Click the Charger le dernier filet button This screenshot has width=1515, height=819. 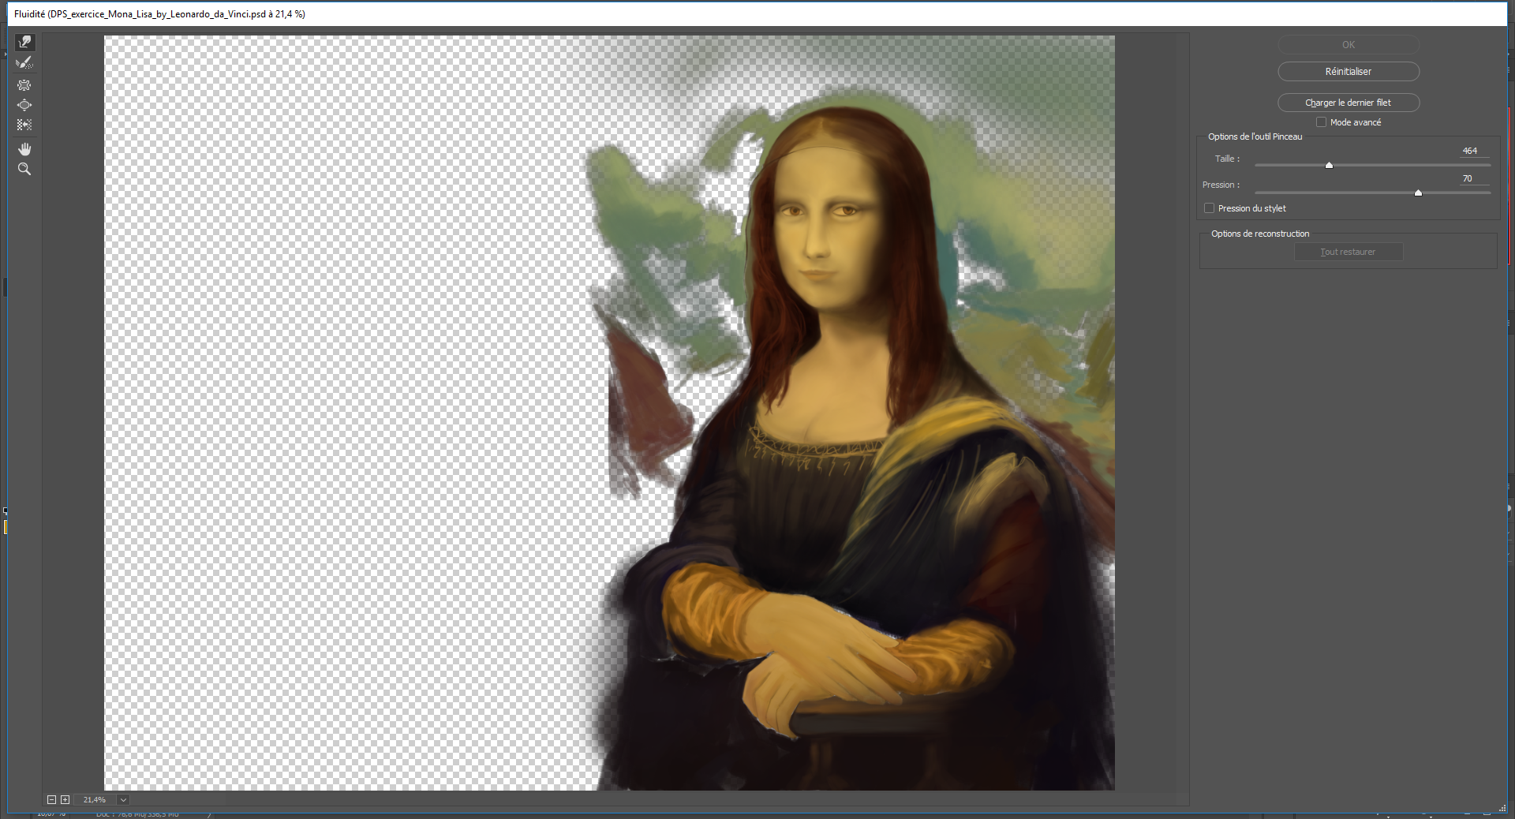click(x=1349, y=103)
